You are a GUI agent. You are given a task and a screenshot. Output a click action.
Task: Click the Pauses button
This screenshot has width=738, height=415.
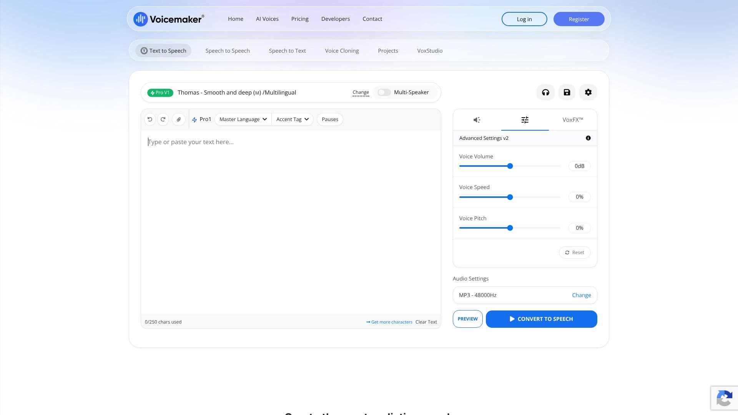tap(330, 120)
